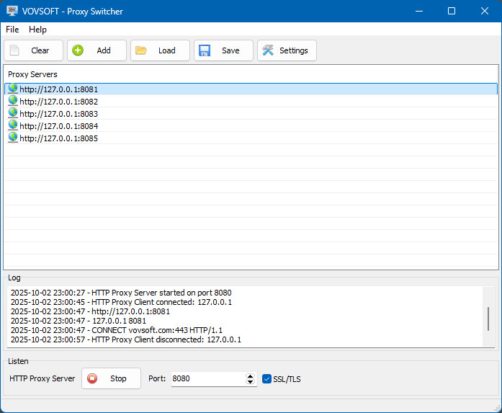The height and width of the screenshot is (413, 502).
Task: Click the Load folder icon
Action: click(x=141, y=50)
